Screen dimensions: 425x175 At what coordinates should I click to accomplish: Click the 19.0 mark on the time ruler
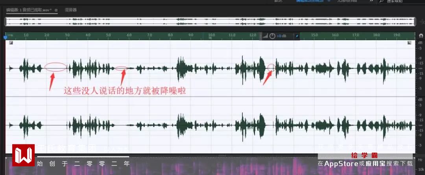(x=397, y=35)
